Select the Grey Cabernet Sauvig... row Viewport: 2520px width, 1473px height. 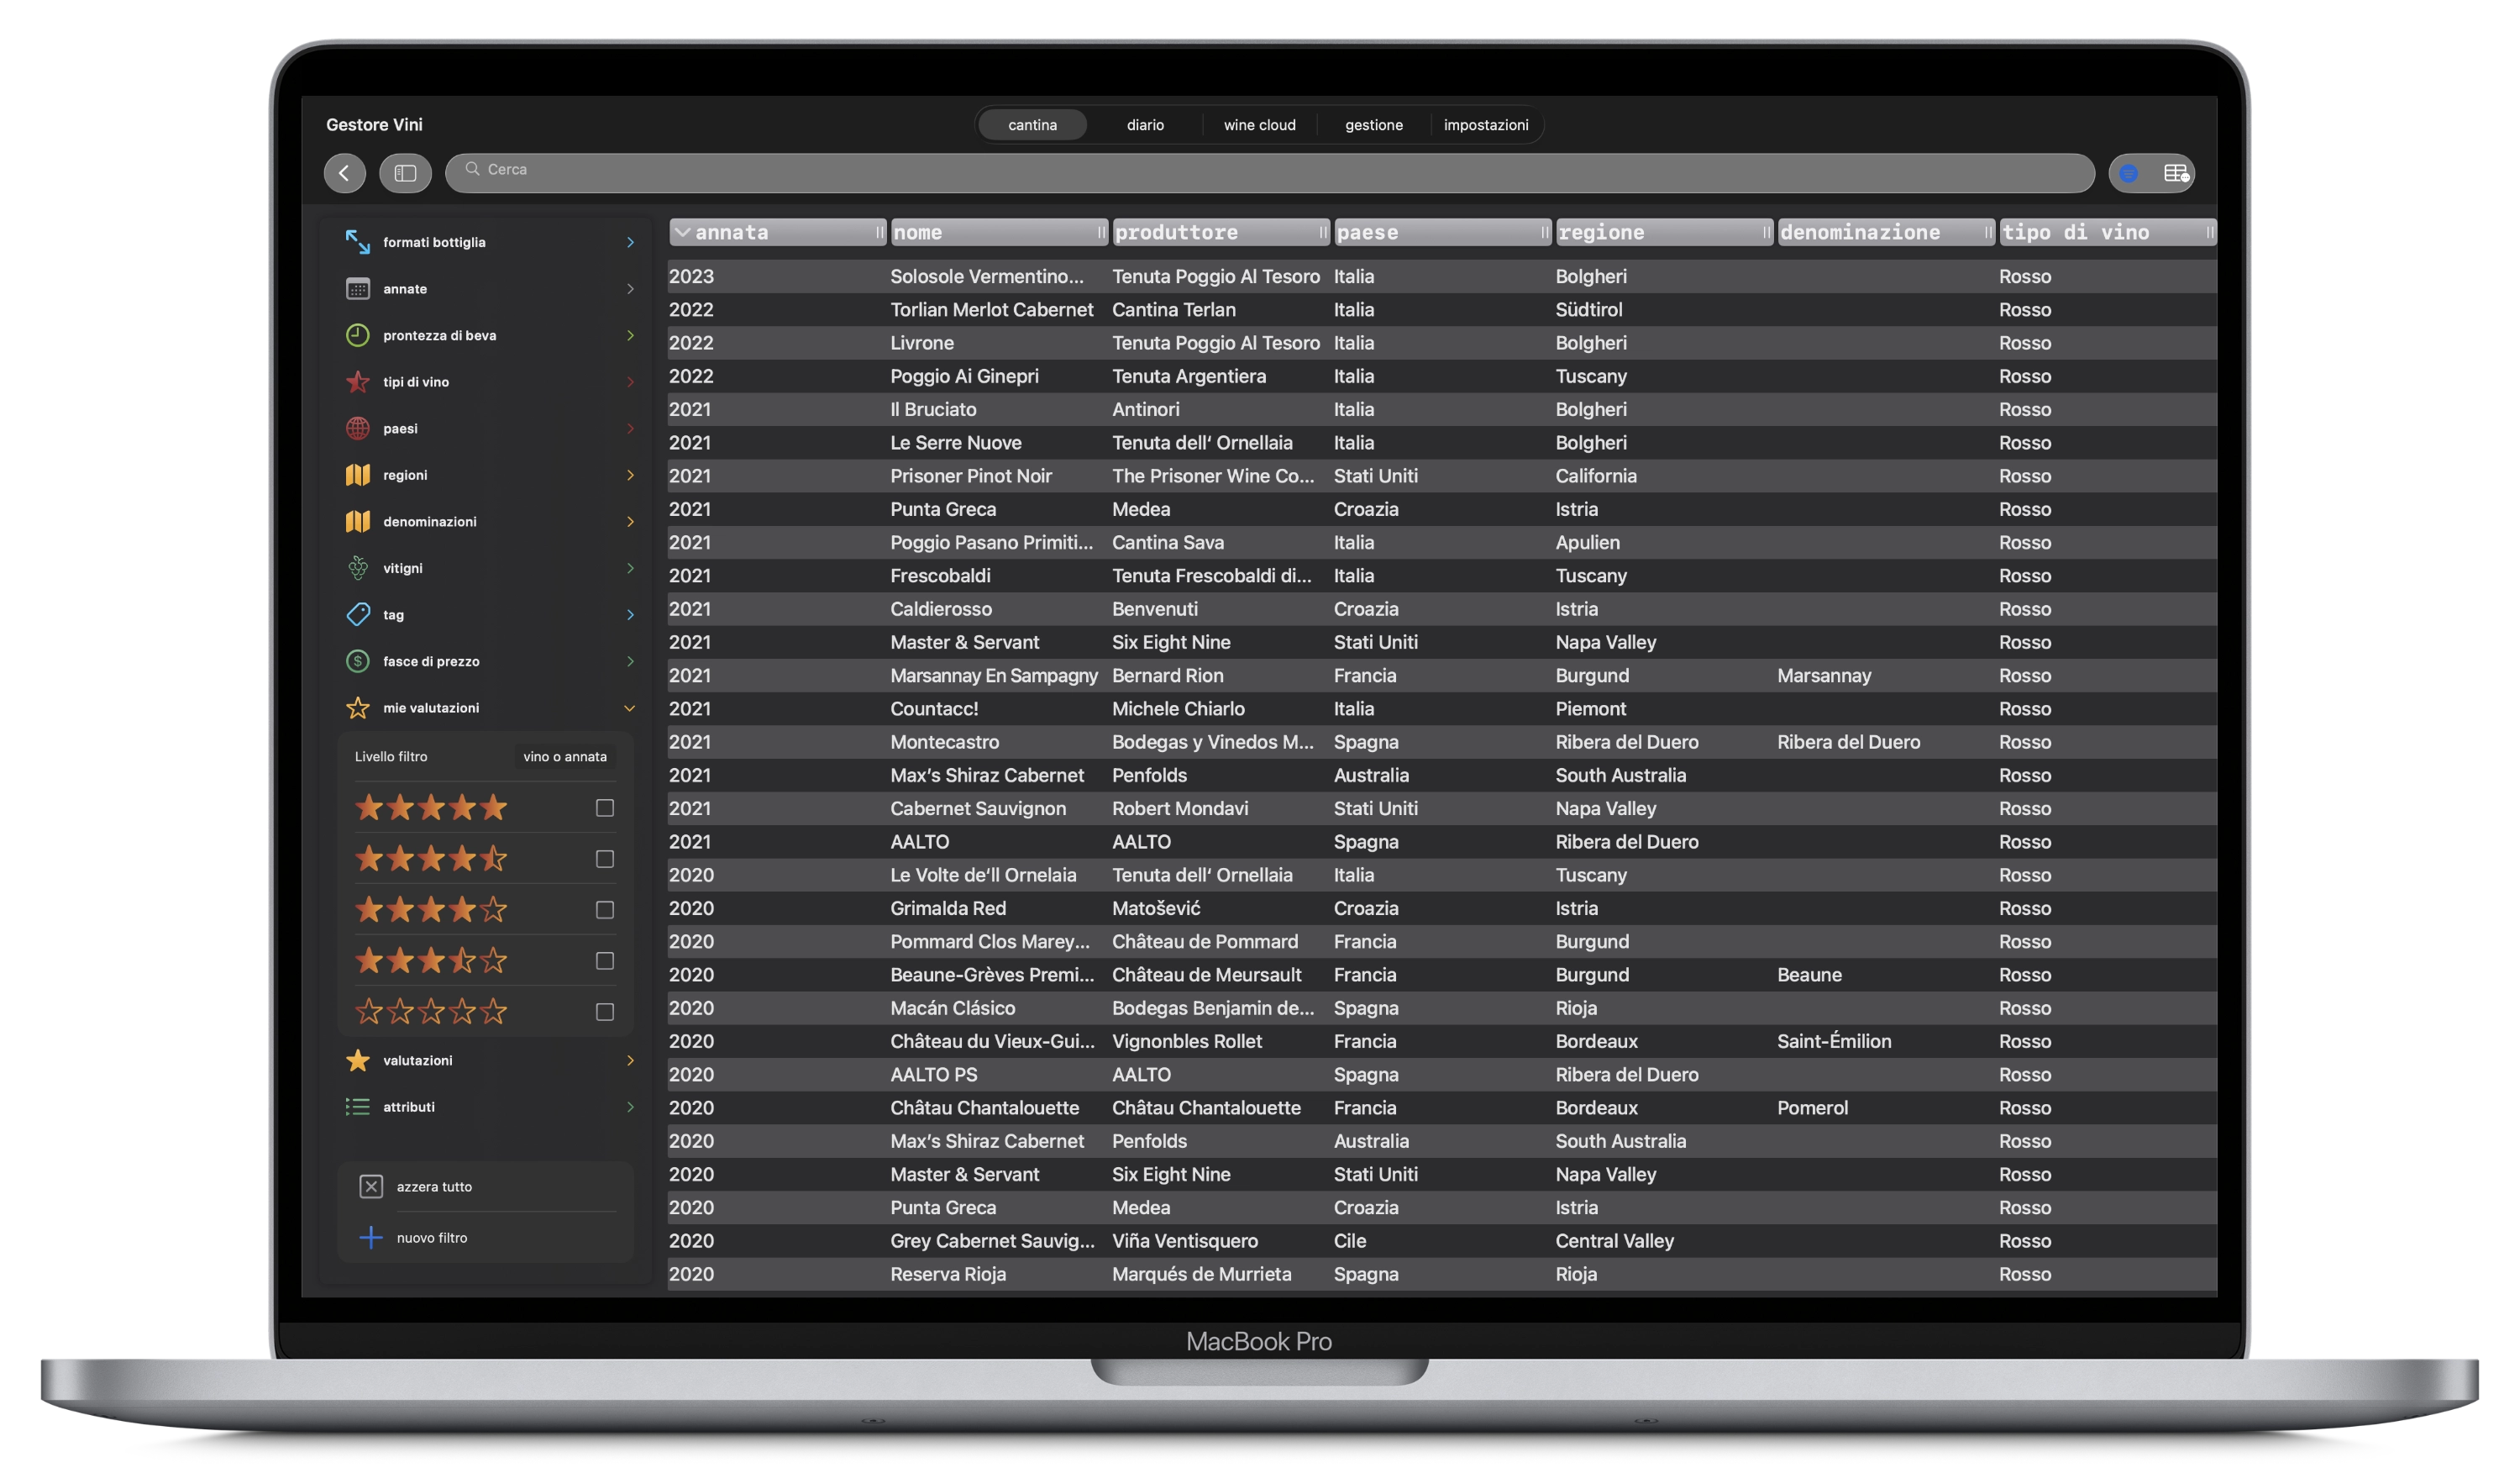tap(1442, 1241)
